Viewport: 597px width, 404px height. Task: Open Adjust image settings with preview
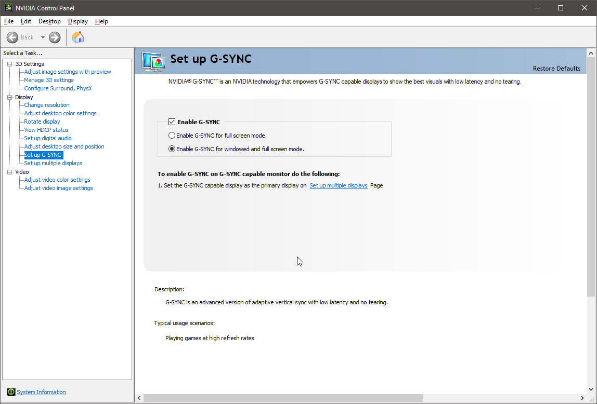click(x=68, y=72)
